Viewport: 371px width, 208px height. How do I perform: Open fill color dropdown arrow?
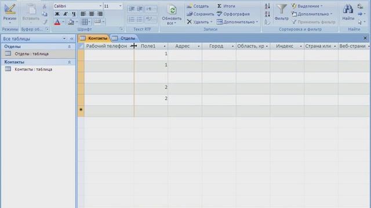pos(77,22)
